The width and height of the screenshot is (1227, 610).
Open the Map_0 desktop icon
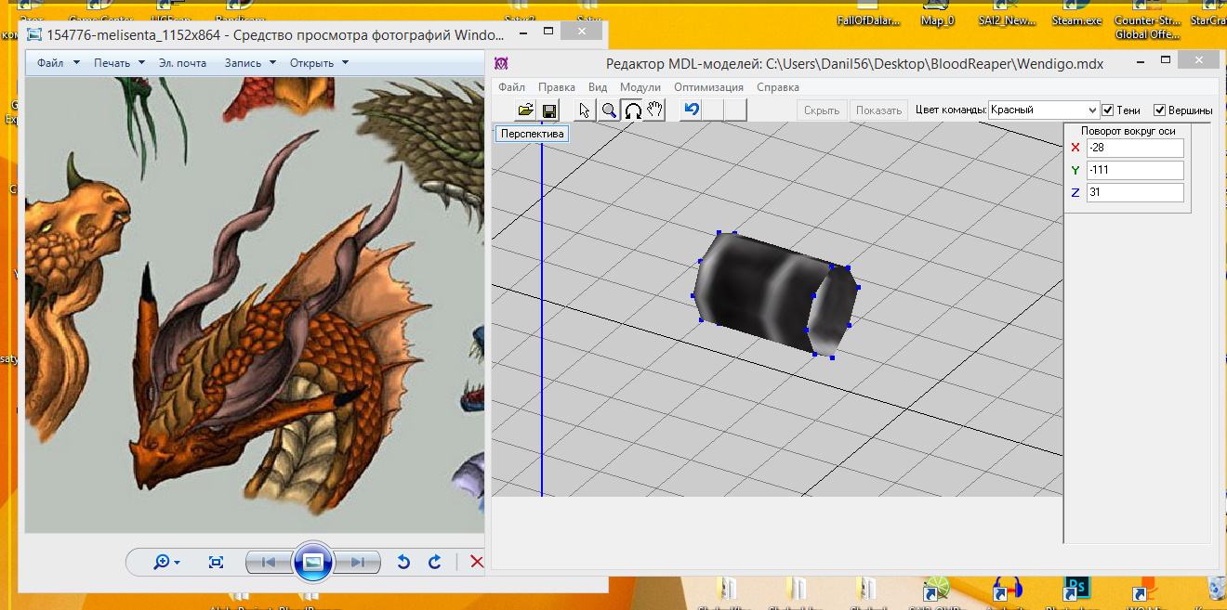[938, 13]
